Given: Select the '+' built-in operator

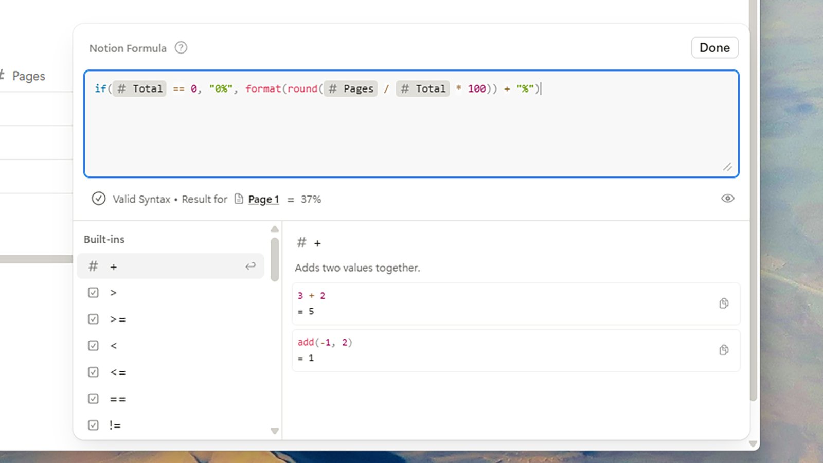Looking at the screenshot, I should (170, 266).
